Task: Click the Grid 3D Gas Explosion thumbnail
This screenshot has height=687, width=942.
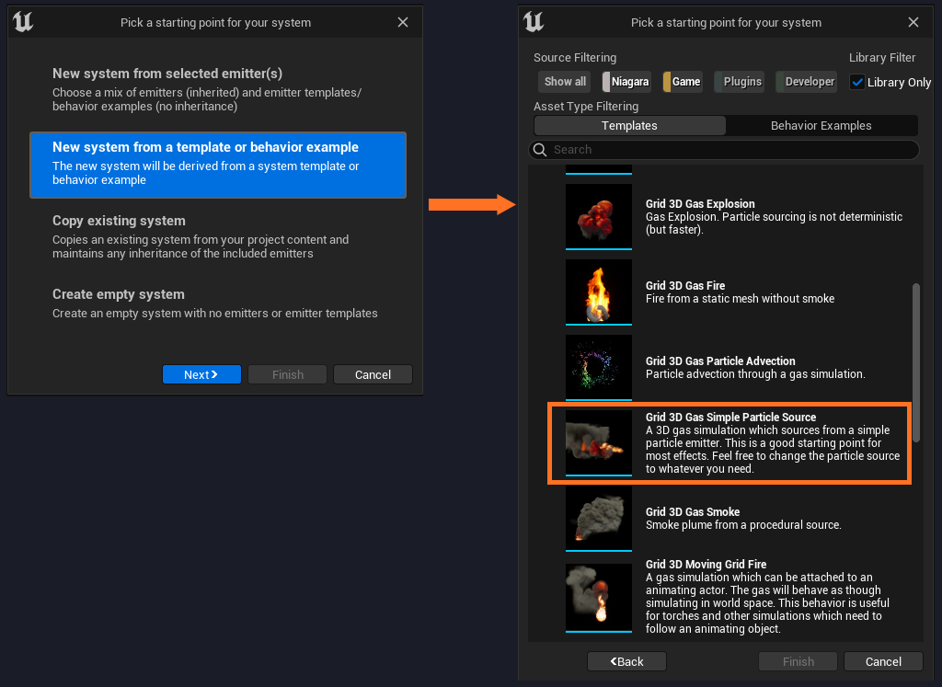Action: coord(598,216)
